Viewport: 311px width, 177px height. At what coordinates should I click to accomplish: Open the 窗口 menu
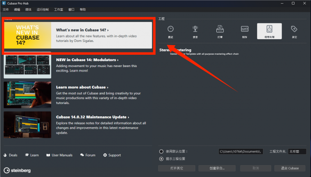(x=71, y=10)
